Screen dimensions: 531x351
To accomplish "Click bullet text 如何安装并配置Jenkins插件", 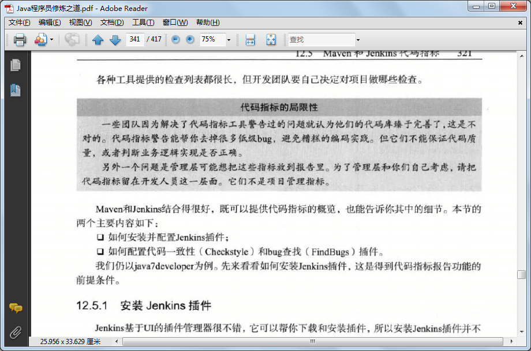I will coord(169,237).
